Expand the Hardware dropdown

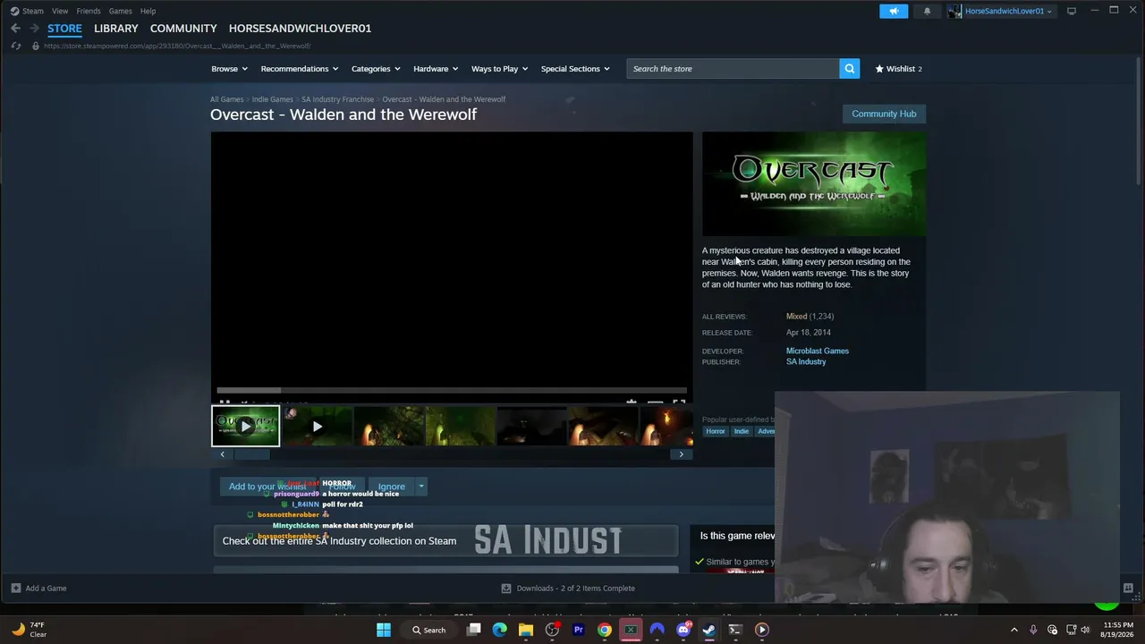click(x=436, y=69)
